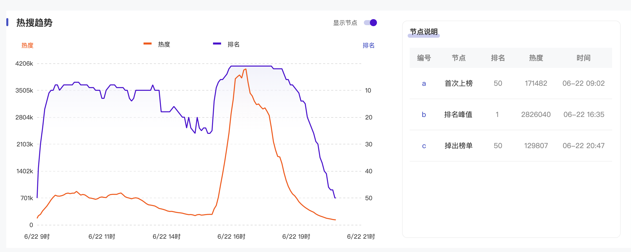Click the 热度 table column header
The height and width of the screenshot is (252, 631).
pyautogui.click(x=536, y=58)
